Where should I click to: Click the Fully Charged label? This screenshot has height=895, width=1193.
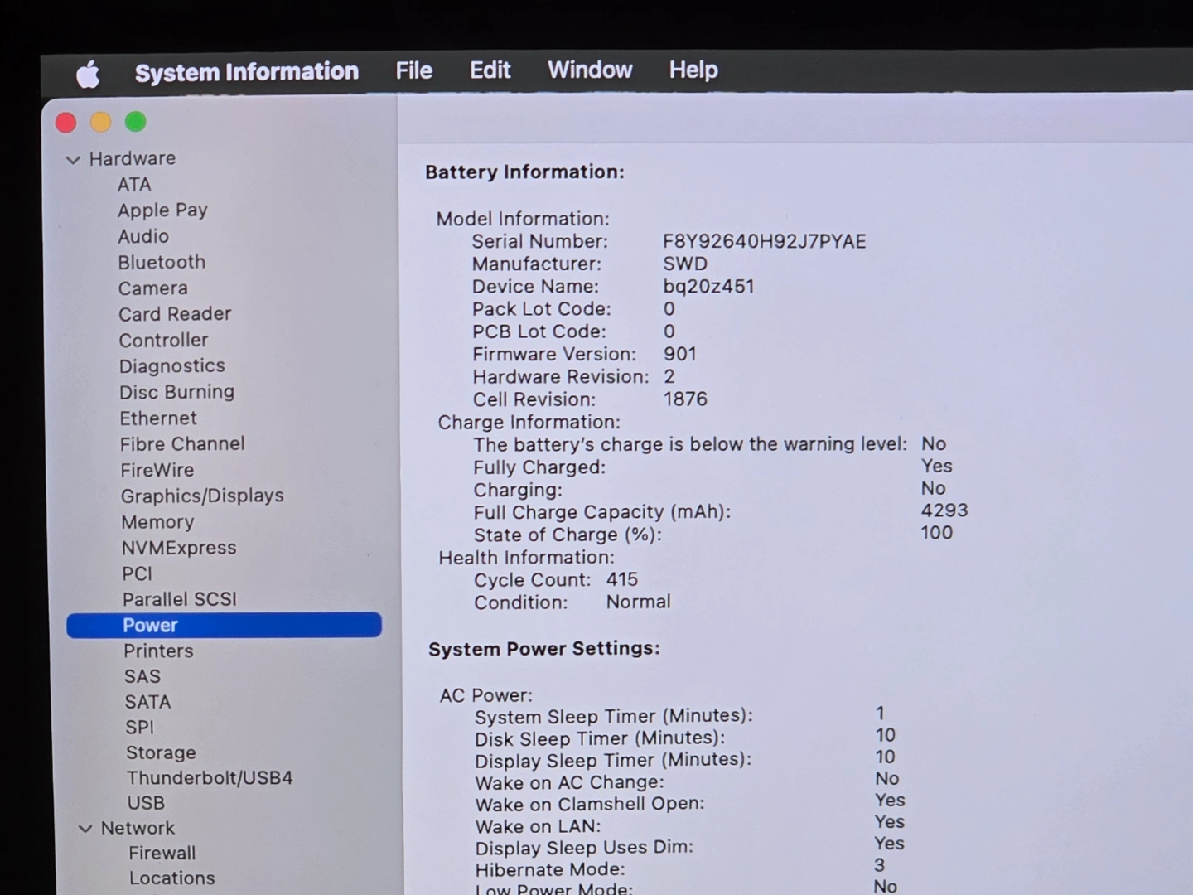pyautogui.click(x=539, y=467)
